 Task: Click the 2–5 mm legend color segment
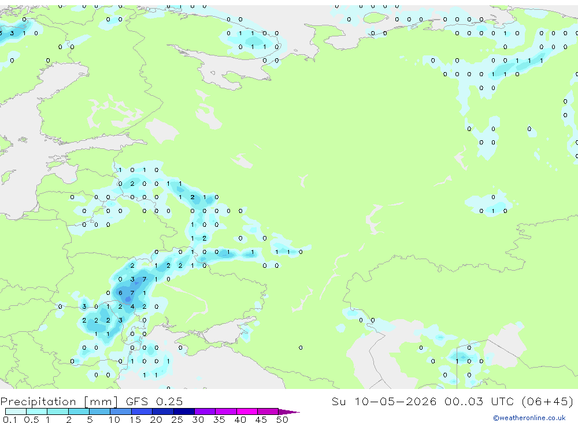(x=79, y=411)
